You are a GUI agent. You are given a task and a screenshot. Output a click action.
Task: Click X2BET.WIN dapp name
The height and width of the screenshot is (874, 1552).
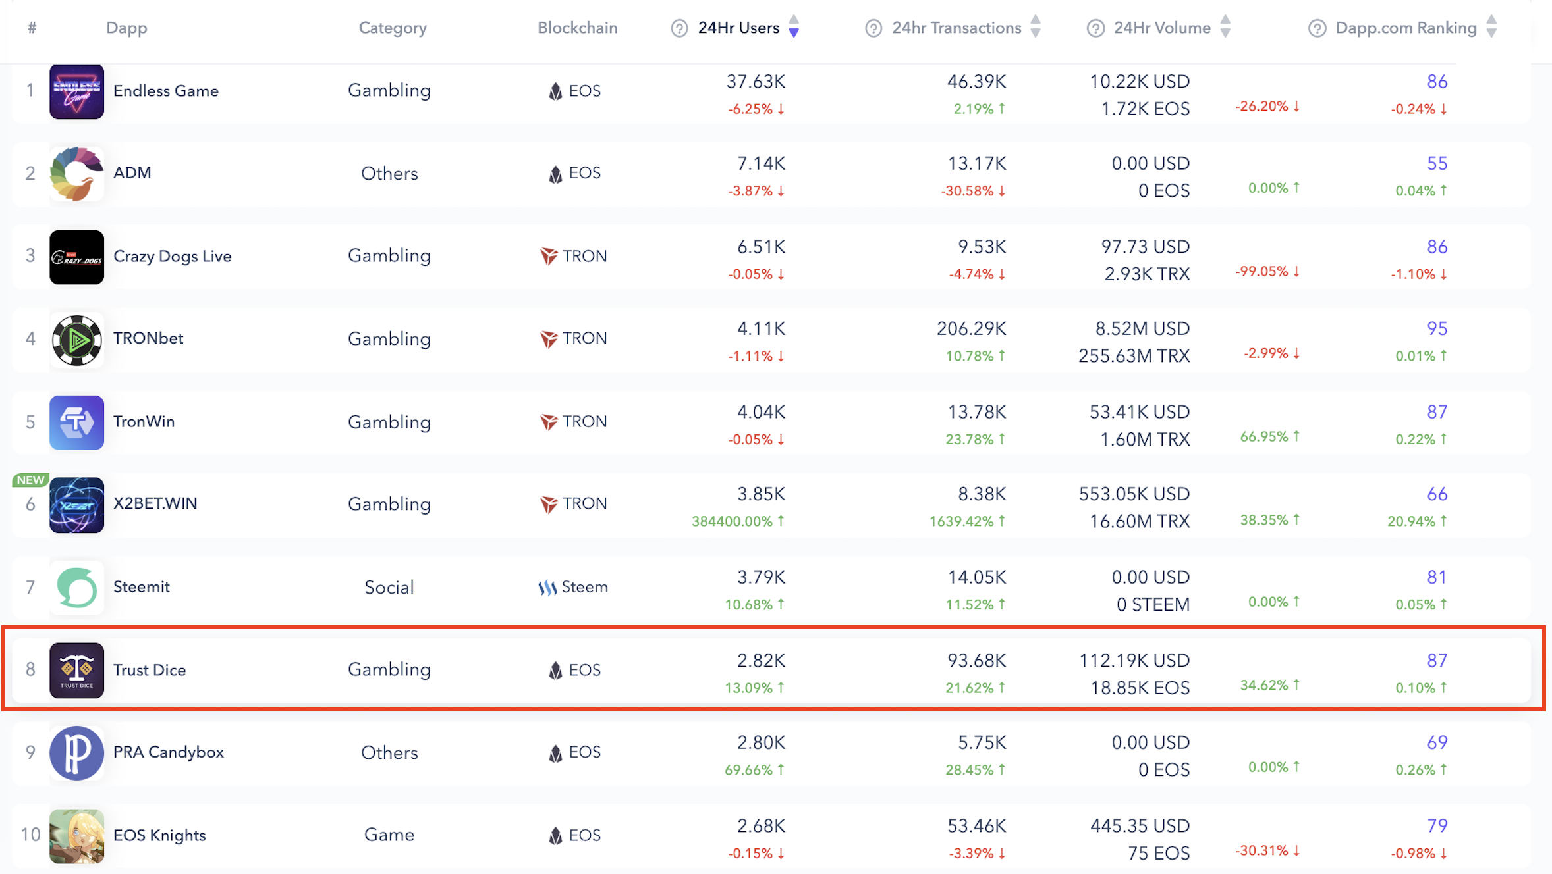(x=155, y=503)
